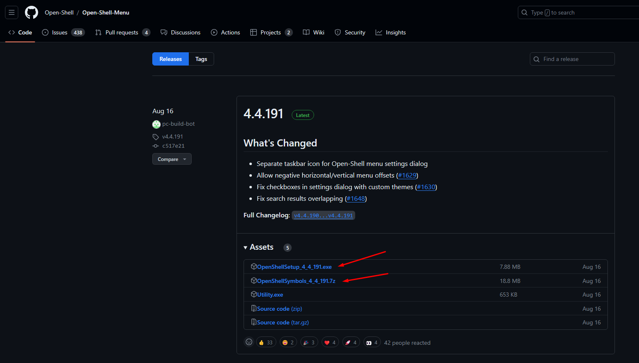Toggle the thumbs up reaction

pyautogui.click(x=266, y=342)
